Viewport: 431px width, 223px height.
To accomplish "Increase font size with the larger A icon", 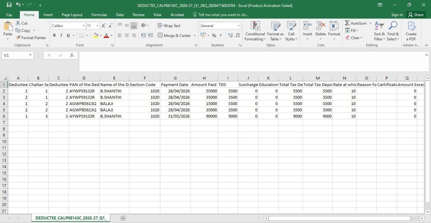I will coord(103,26).
